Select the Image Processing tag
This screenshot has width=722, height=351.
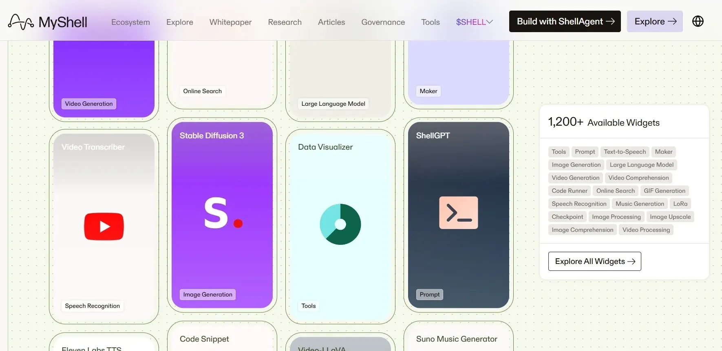(x=616, y=217)
